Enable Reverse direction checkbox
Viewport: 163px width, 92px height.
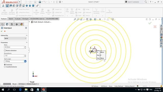point(5,51)
